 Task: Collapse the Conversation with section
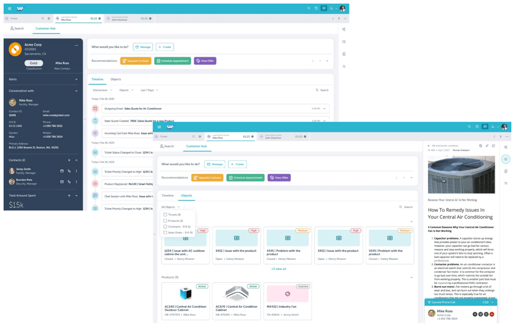pyautogui.click(x=77, y=91)
